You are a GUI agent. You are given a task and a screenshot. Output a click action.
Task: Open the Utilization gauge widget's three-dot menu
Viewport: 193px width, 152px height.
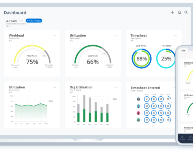115,36
